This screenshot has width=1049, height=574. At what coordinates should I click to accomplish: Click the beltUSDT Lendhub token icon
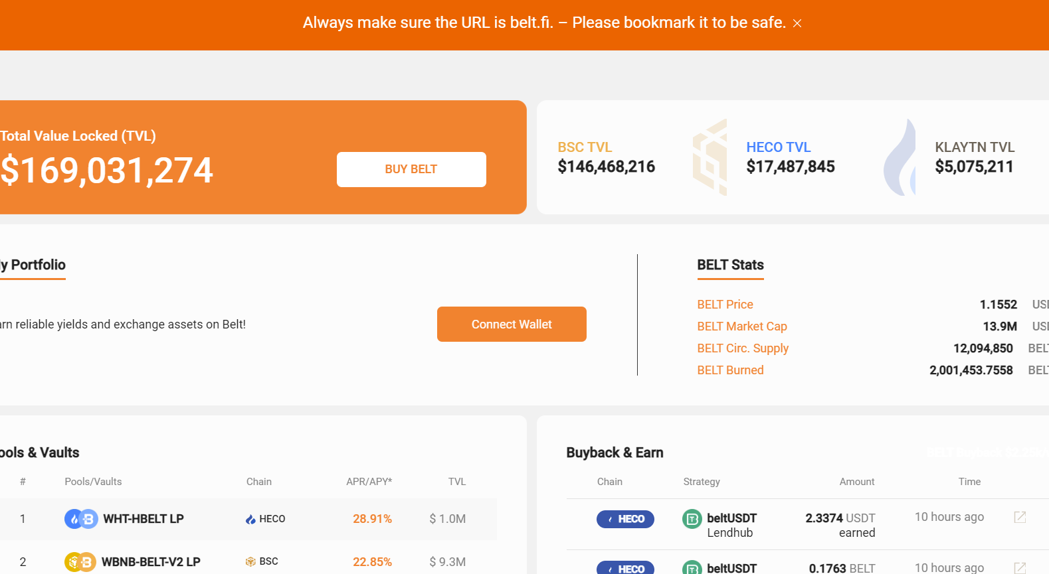pyautogui.click(x=692, y=519)
